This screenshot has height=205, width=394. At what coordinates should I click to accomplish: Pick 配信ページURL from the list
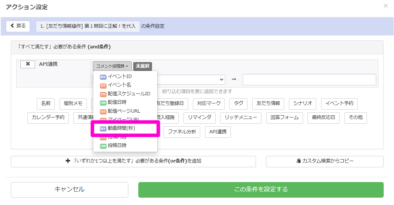[125, 111]
